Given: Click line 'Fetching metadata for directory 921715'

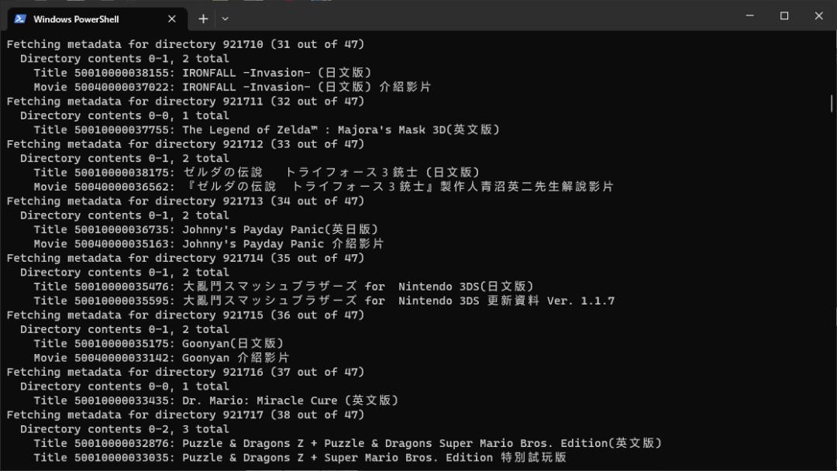Looking at the screenshot, I should [x=185, y=315].
